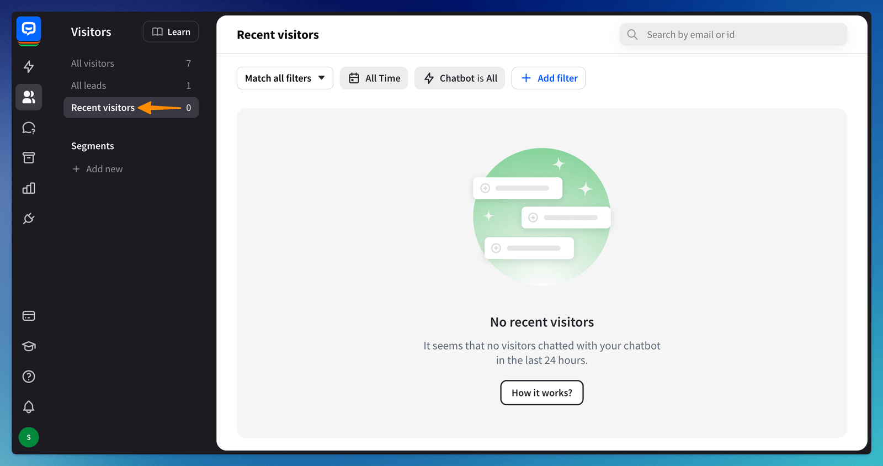Open the Help question mark icon
The height and width of the screenshot is (466, 883).
pos(29,377)
